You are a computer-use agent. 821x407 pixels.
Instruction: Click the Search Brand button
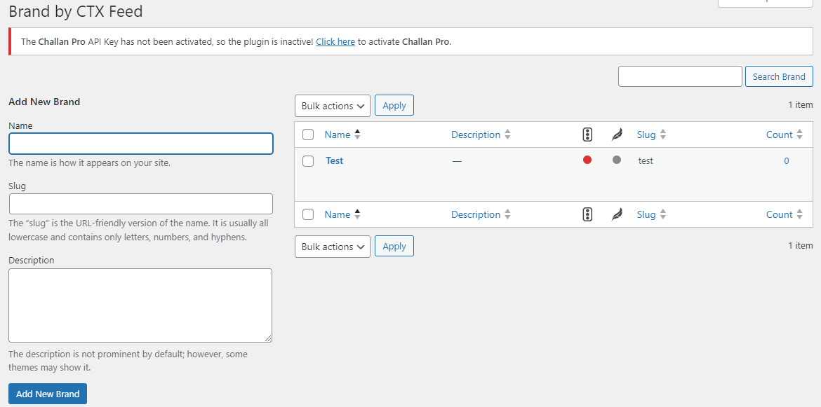[779, 76]
